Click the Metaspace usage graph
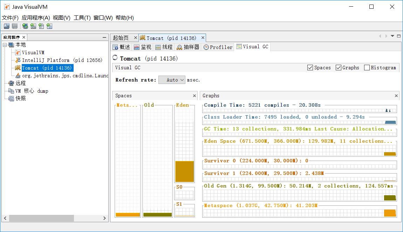 (299, 213)
